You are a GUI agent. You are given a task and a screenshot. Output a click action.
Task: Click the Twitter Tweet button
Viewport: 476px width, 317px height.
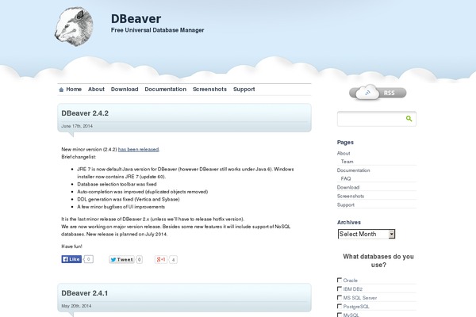tap(121, 259)
